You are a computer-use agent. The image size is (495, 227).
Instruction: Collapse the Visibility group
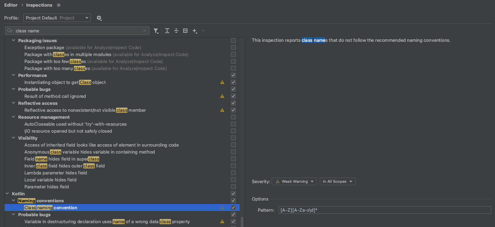[14, 138]
